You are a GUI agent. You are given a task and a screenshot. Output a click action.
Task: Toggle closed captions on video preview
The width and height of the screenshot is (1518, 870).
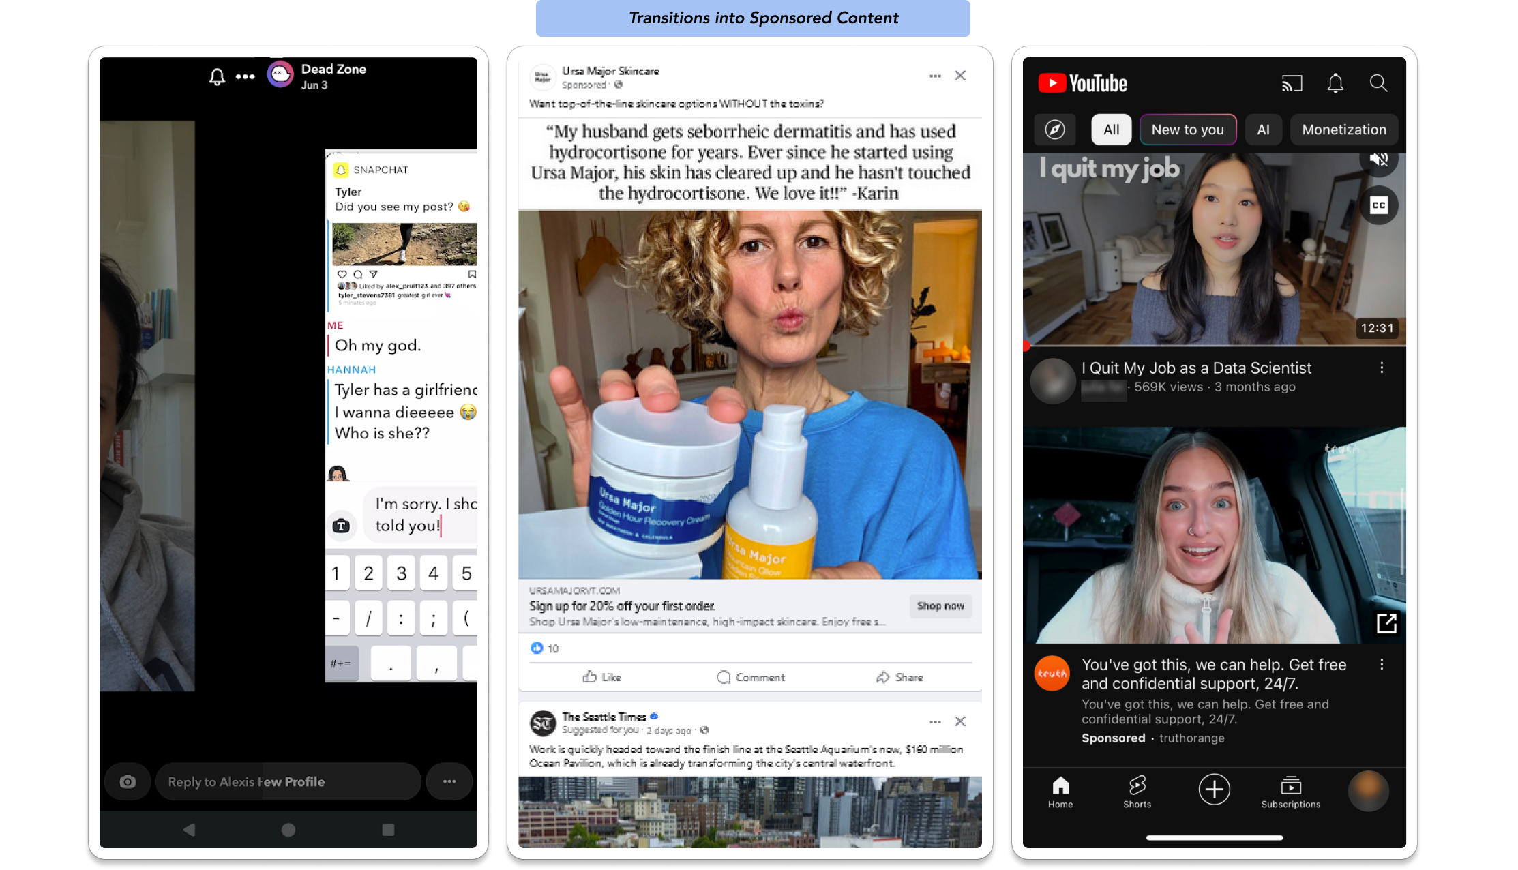coord(1378,205)
